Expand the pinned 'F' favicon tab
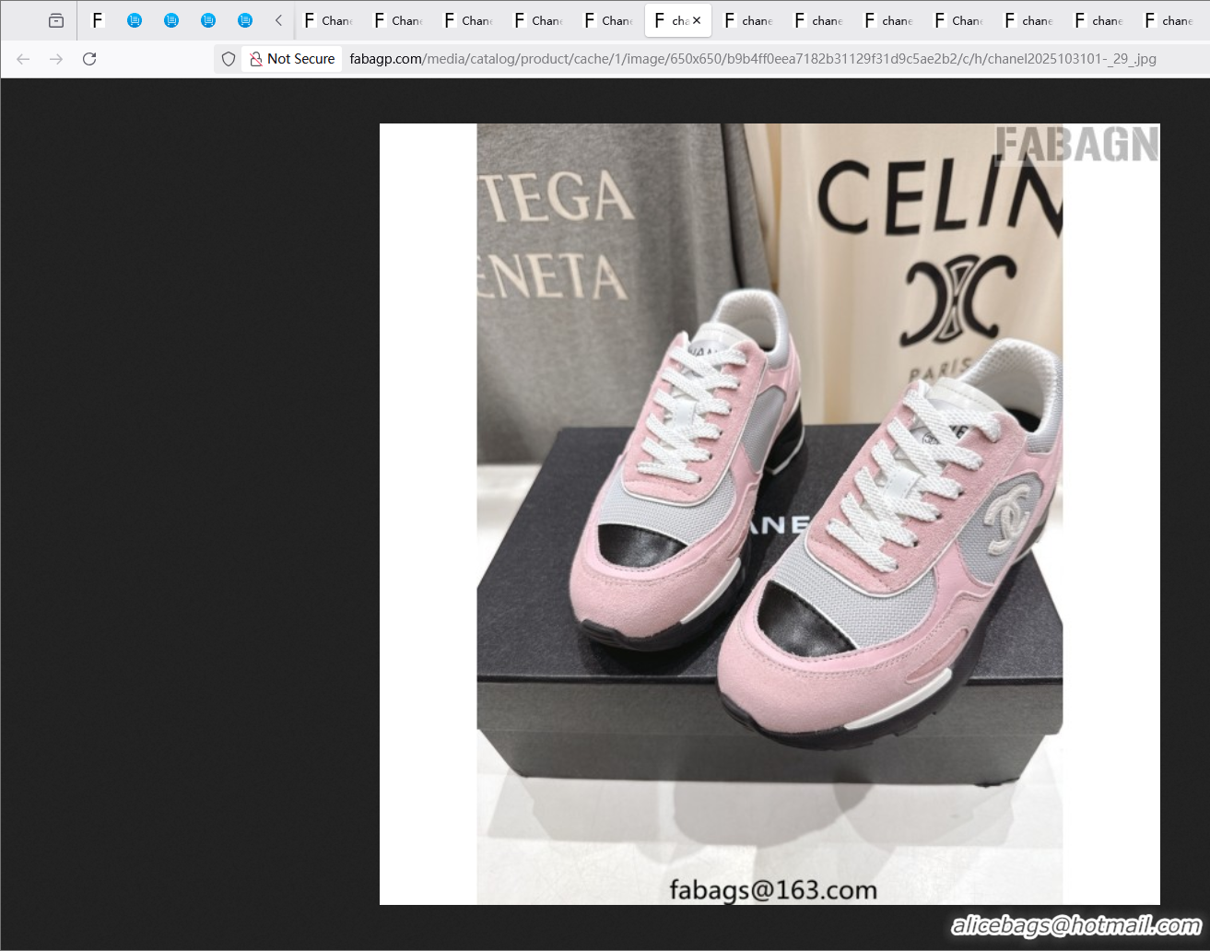This screenshot has width=1210, height=951. pyautogui.click(x=97, y=19)
